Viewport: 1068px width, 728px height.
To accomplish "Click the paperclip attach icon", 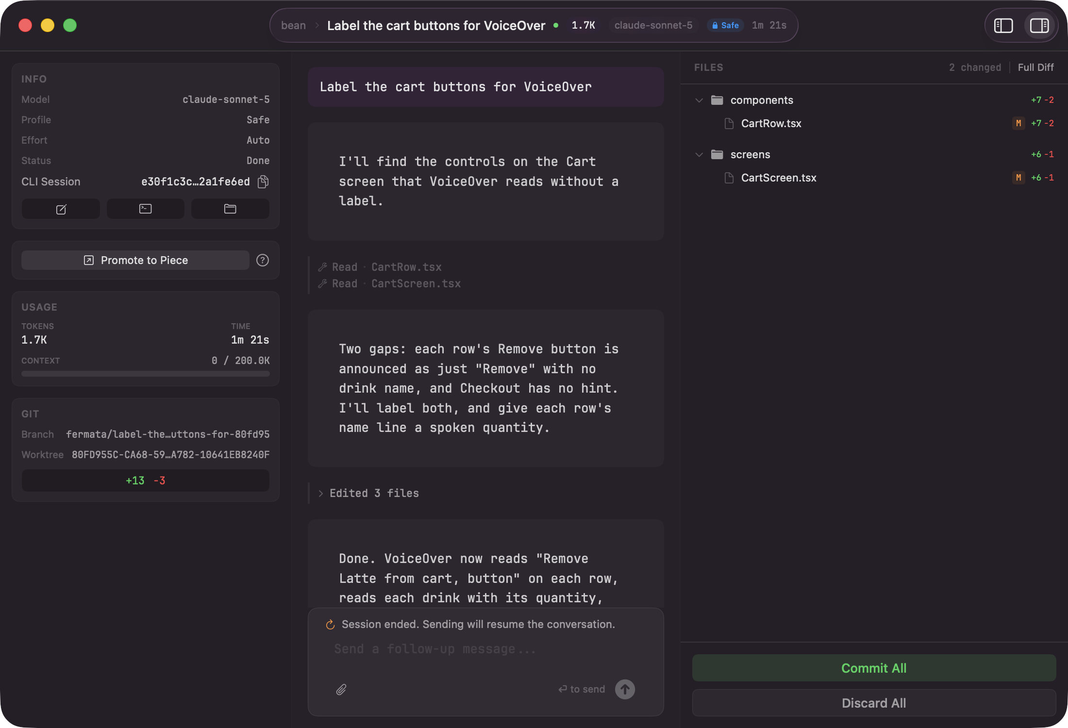I will click(341, 689).
